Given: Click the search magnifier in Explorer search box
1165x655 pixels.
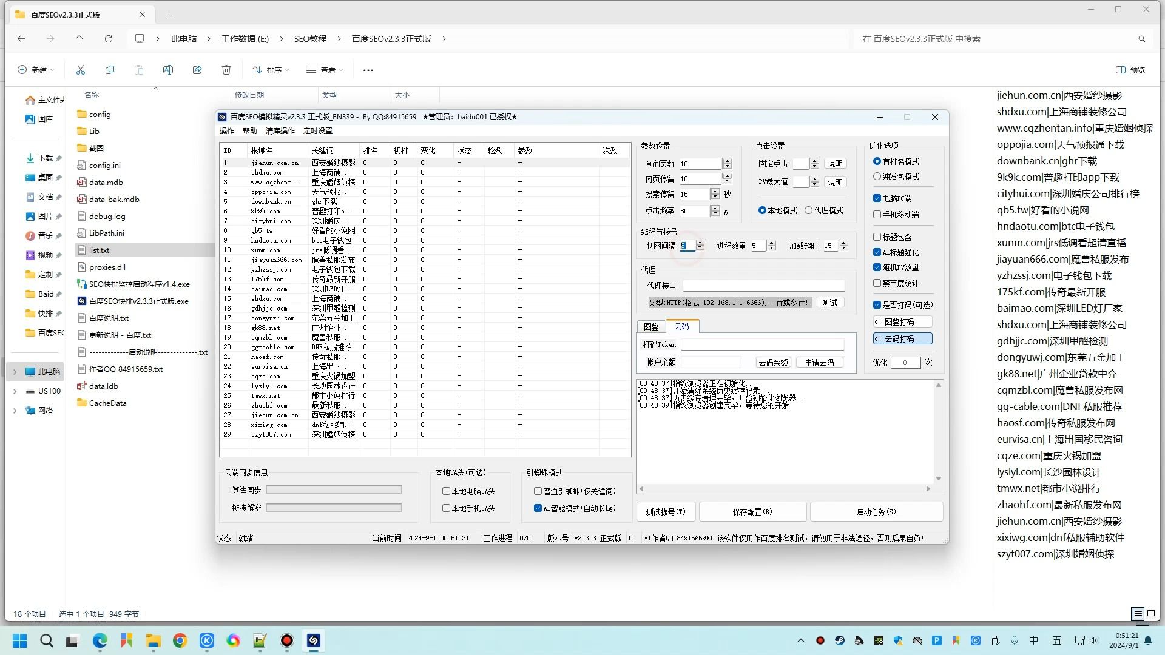Looking at the screenshot, I should click(1141, 38).
